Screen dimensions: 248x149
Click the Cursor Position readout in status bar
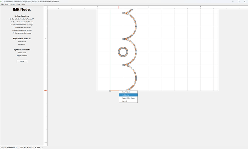coord(22,148)
